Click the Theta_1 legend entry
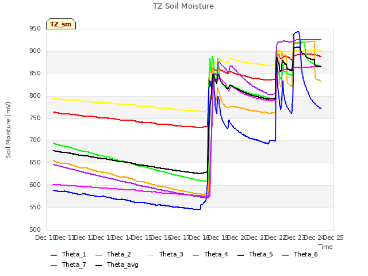 pyautogui.click(x=68, y=254)
